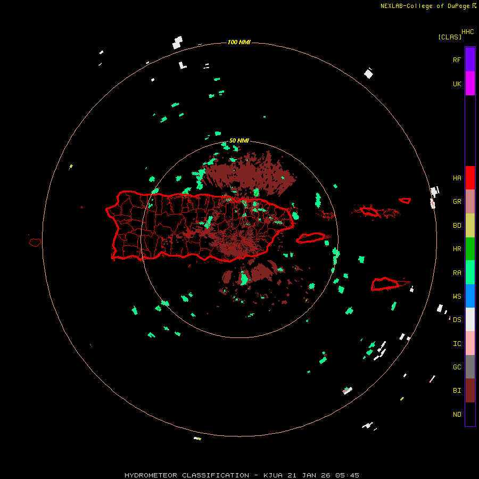The height and width of the screenshot is (479, 479).
Task: Click the GC legend label
Action: (x=457, y=367)
